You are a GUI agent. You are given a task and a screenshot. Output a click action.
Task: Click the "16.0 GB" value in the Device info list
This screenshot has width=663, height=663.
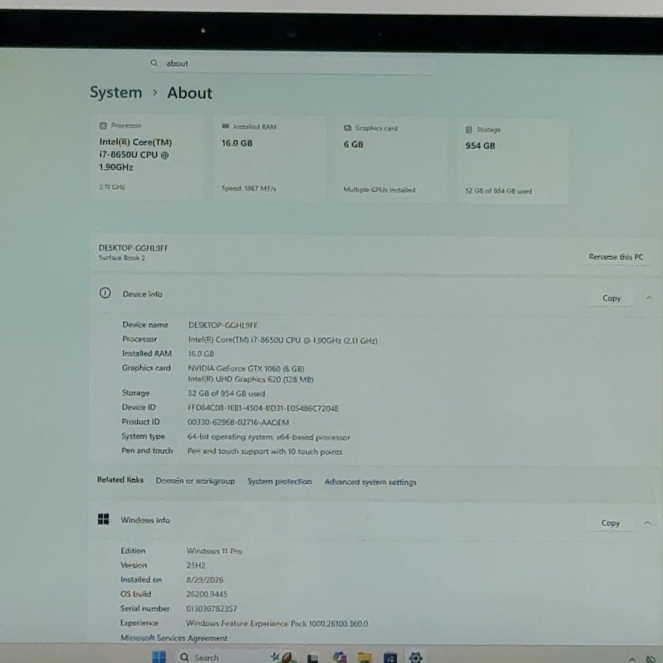[x=201, y=354]
